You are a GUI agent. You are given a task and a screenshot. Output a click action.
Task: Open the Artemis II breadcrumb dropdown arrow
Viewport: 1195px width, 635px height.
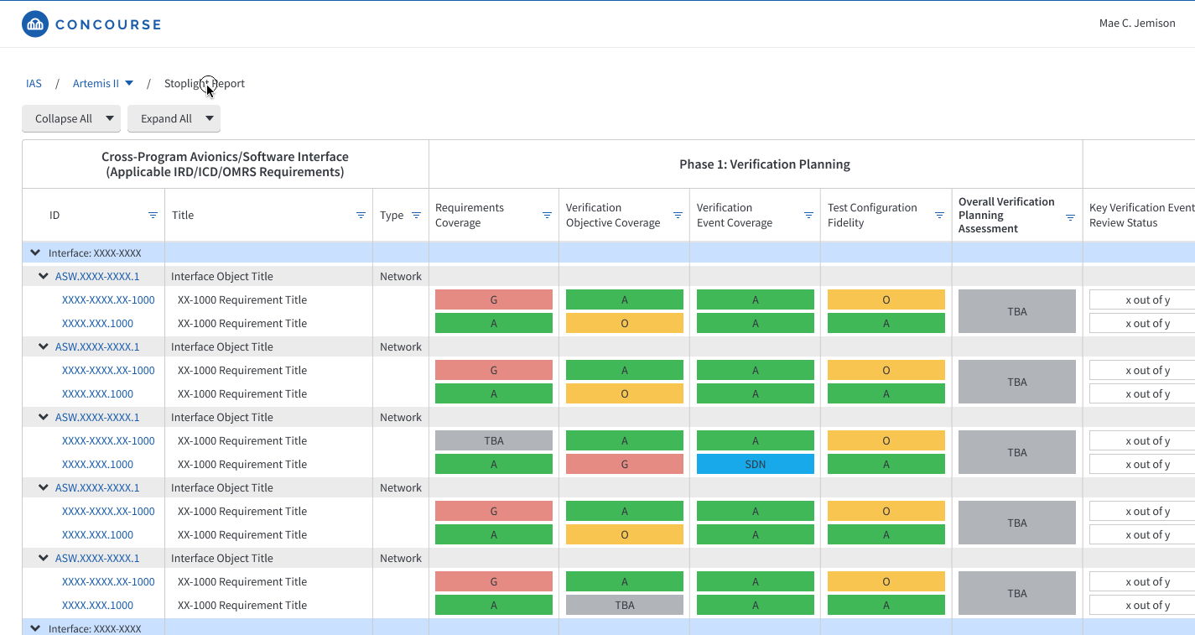129,83
